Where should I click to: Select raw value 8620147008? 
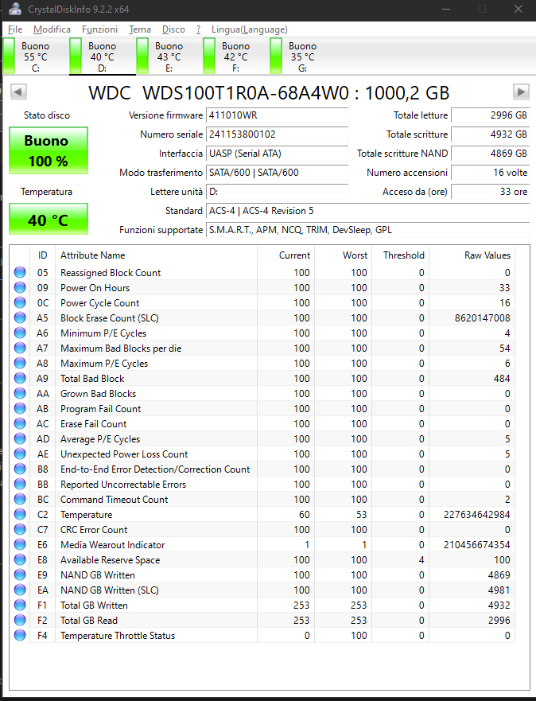tap(483, 318)
